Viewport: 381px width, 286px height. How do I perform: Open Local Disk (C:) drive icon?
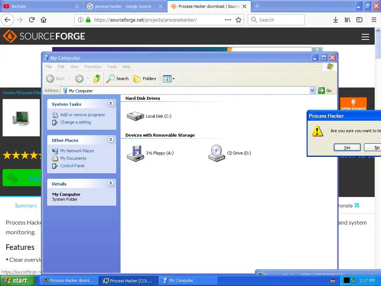135,116
